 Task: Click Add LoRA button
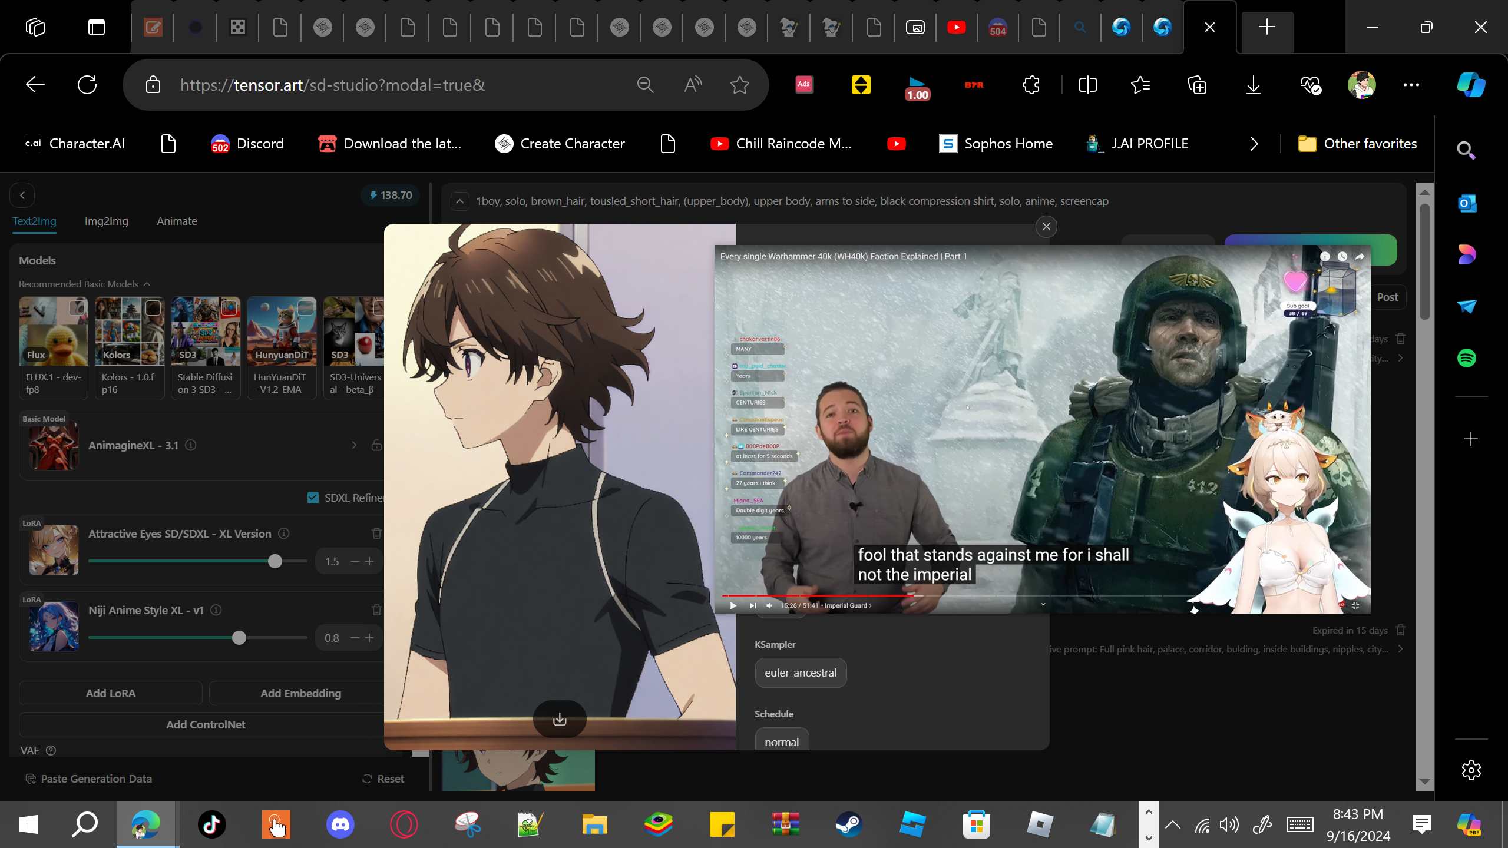(x=111, y=693)
